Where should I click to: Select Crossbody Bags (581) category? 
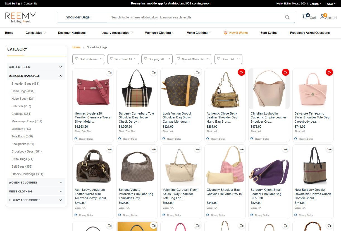pyautogui.click(x=27, y=151)
